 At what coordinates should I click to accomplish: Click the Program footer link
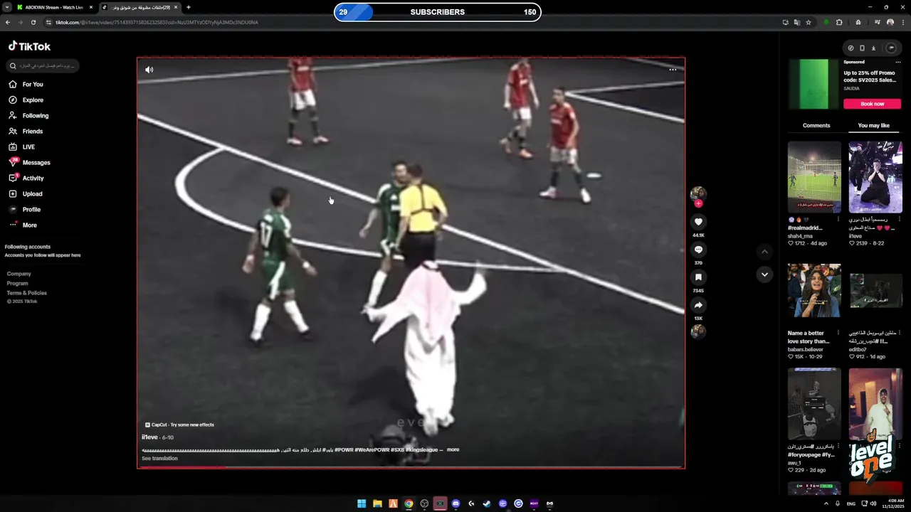click(x=17, y=283)
